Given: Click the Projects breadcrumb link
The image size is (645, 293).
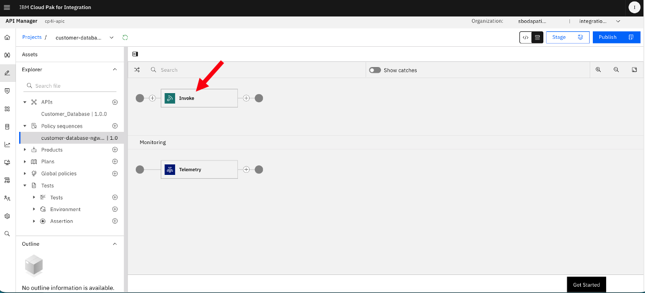Looking at the screenshot, I should tap(32, 37).
